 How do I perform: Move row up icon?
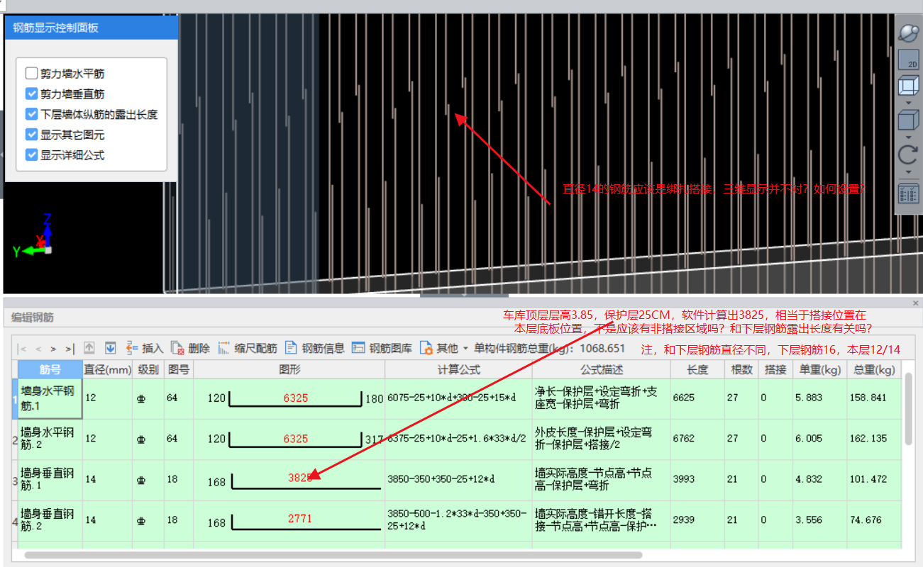[x=89, y=348]
